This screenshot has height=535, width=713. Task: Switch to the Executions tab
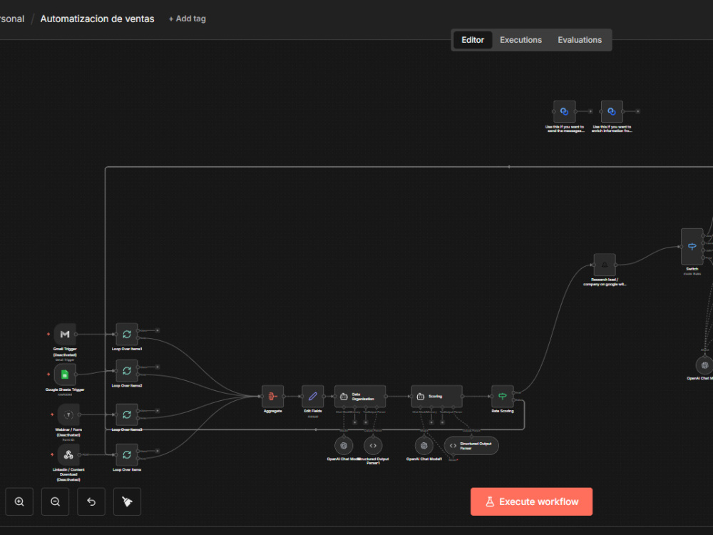pyautogui.click(x=520, y=40)
